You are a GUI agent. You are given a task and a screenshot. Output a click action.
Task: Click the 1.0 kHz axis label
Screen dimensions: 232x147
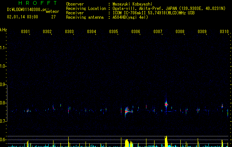coord(3,66)
